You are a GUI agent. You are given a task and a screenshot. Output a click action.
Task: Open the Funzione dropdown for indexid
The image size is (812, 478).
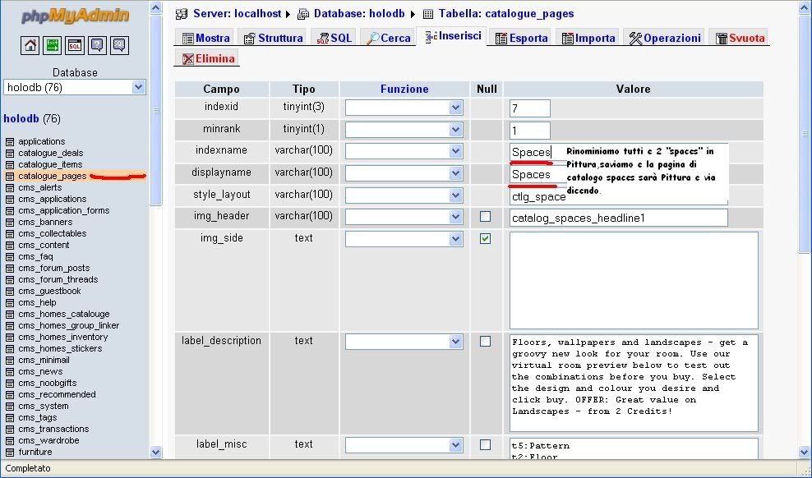[x=404, y=108]
